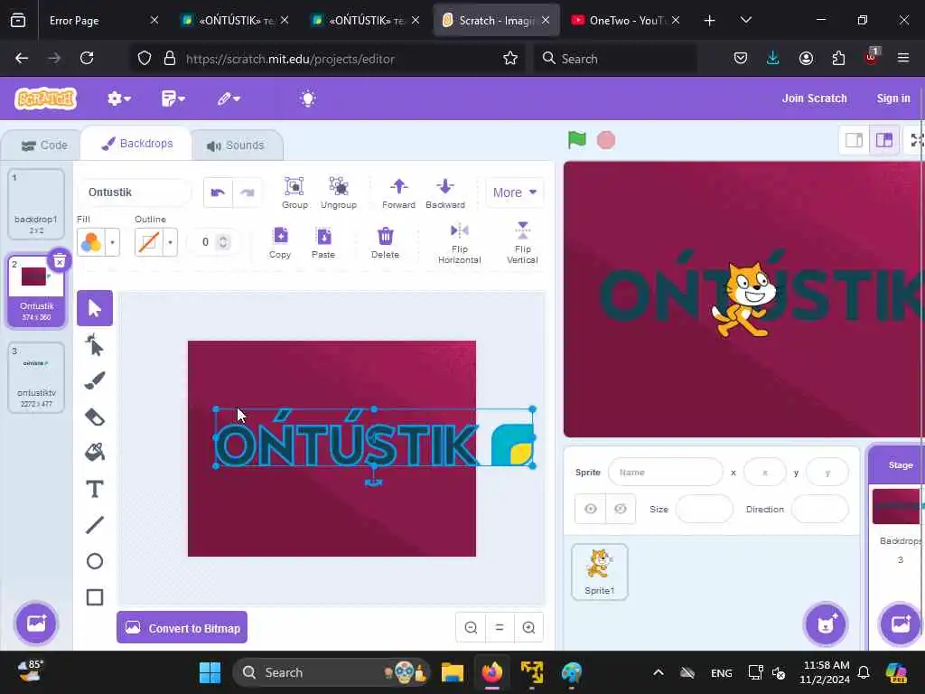This screenshot has height=694, width=925.
Task: Zoom in on the paint canvas
Action: [x=528, y=627]
